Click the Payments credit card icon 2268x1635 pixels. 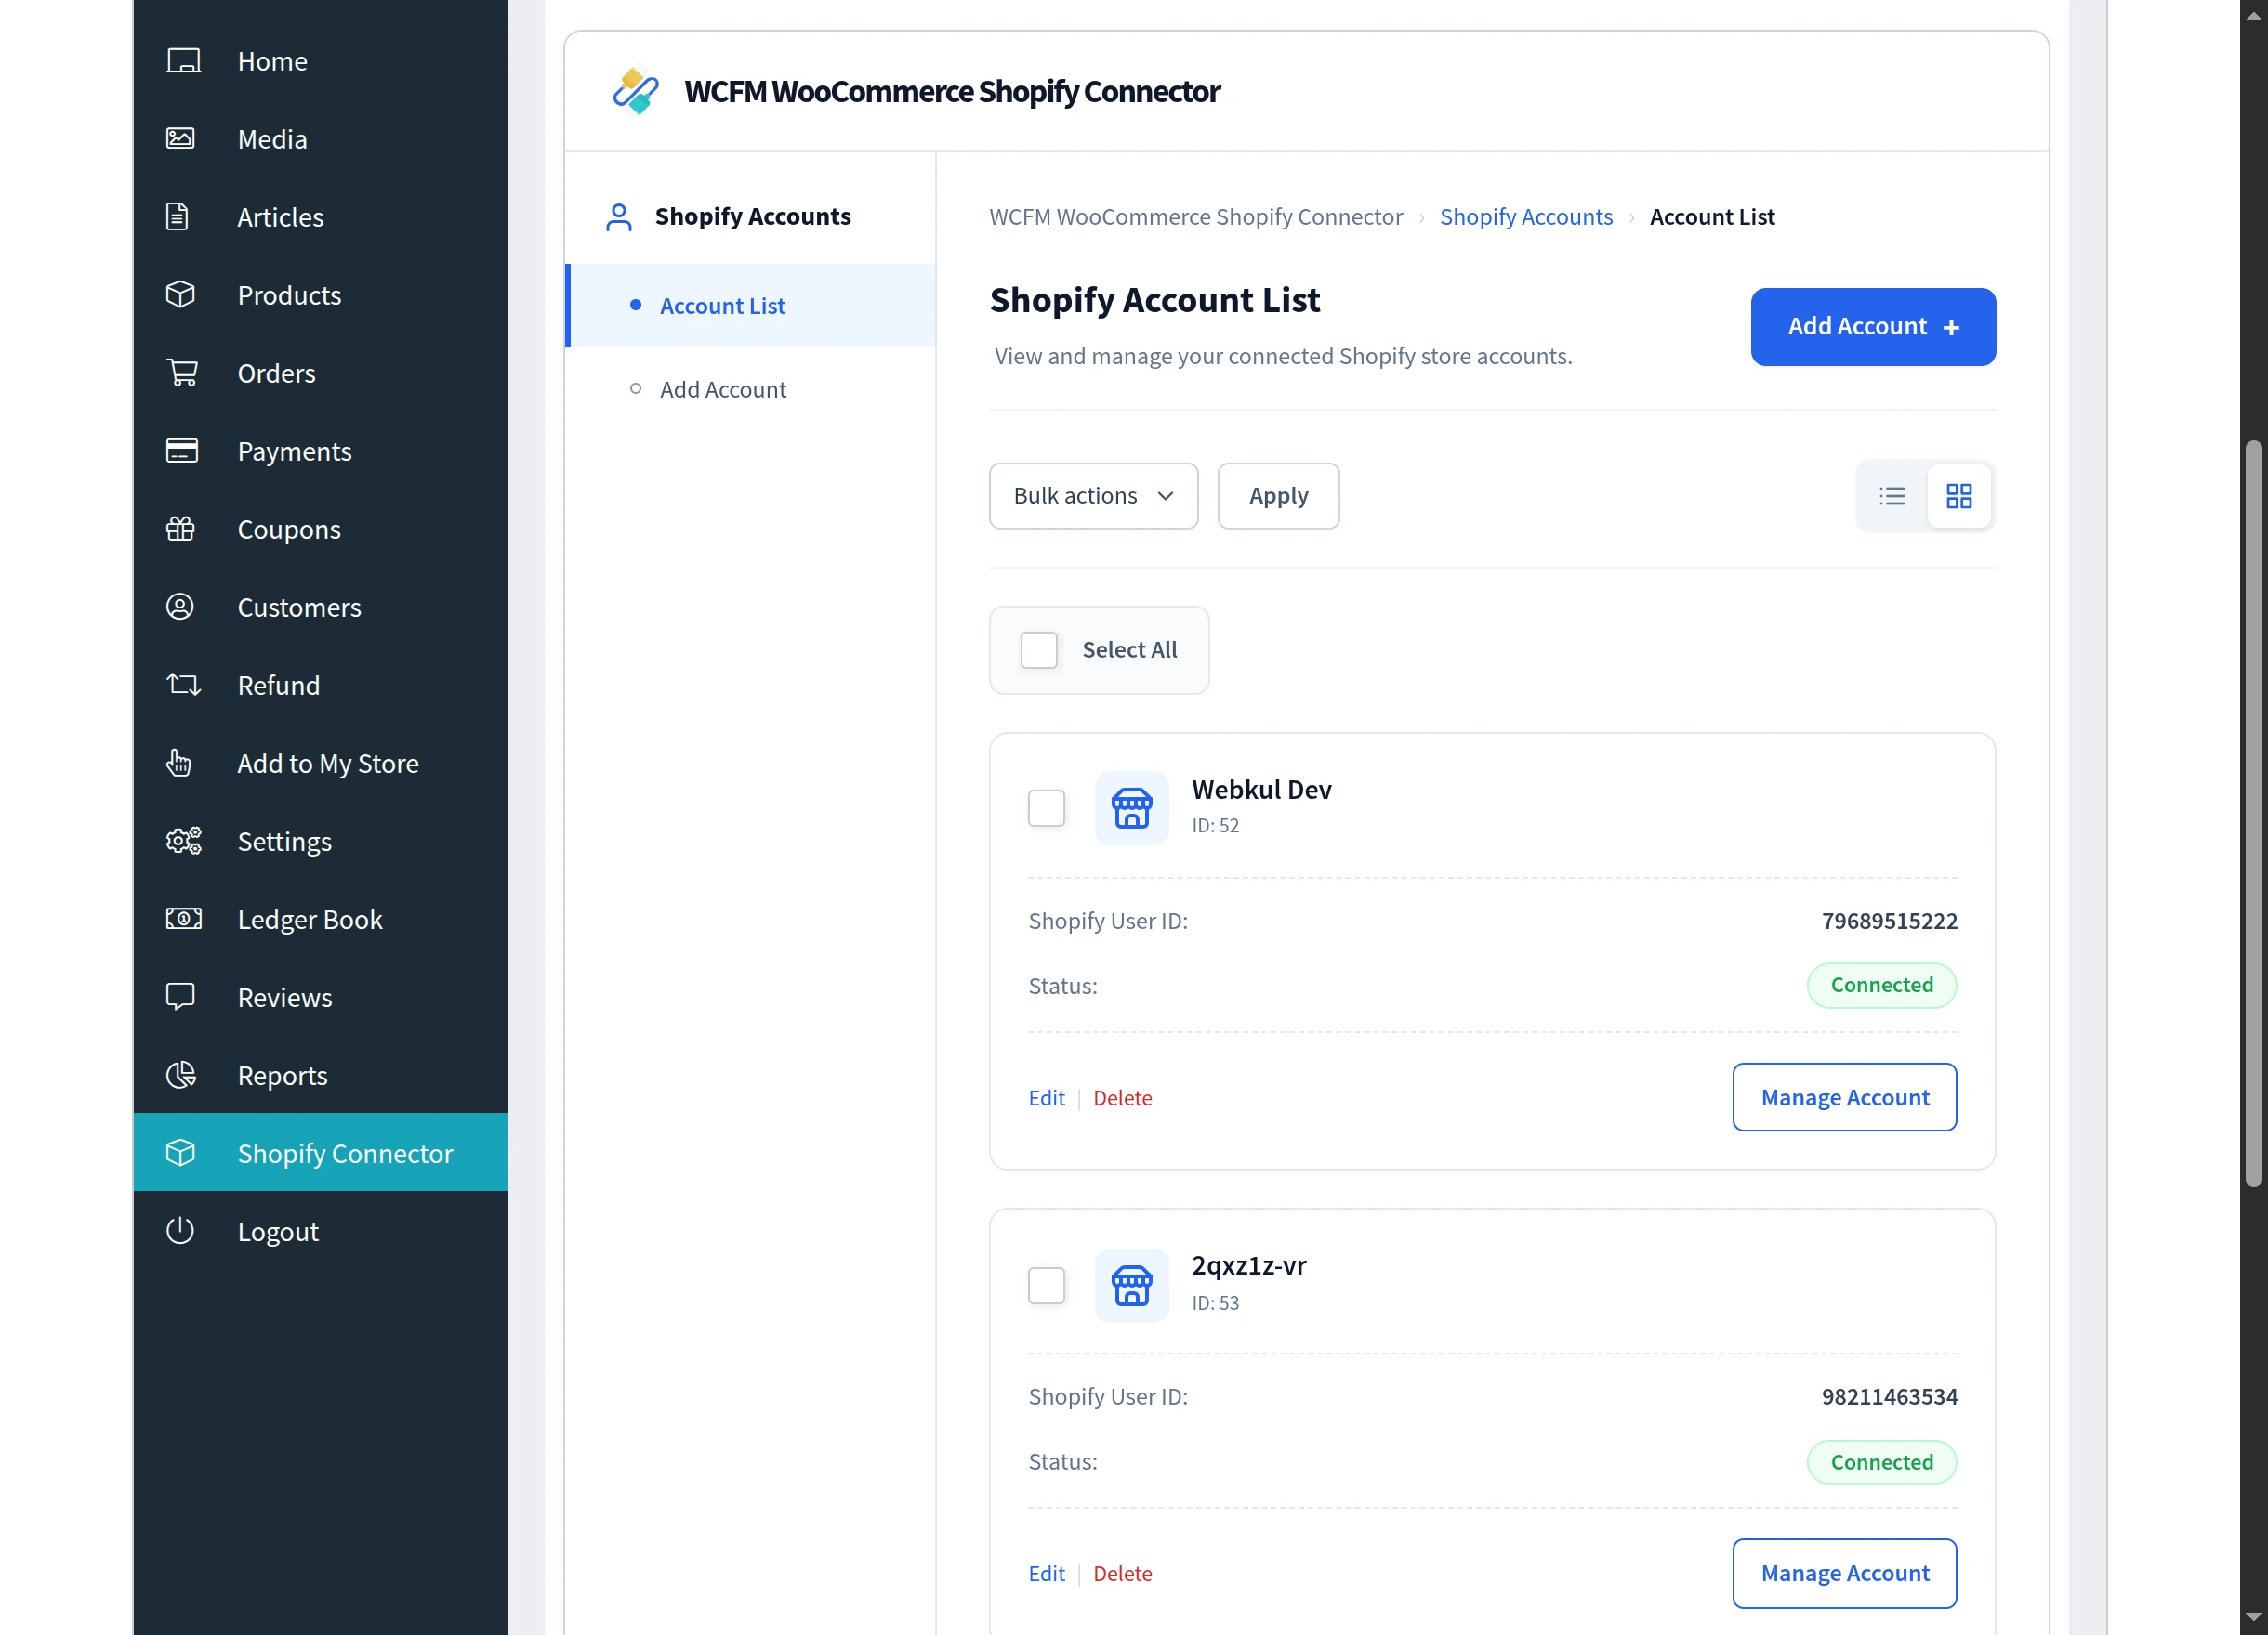182,451
